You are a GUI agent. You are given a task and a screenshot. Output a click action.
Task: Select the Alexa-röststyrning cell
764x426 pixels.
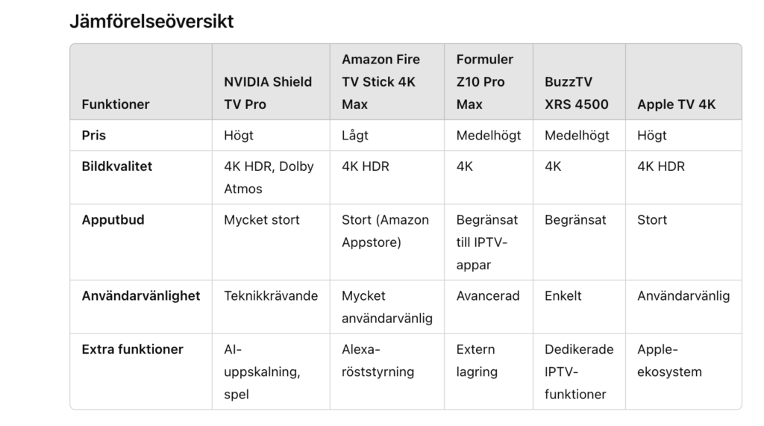coord(378,360)
